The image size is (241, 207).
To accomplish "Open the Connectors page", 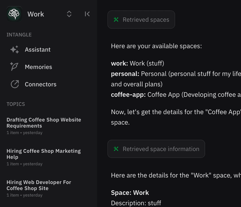I will coord(40,84).
